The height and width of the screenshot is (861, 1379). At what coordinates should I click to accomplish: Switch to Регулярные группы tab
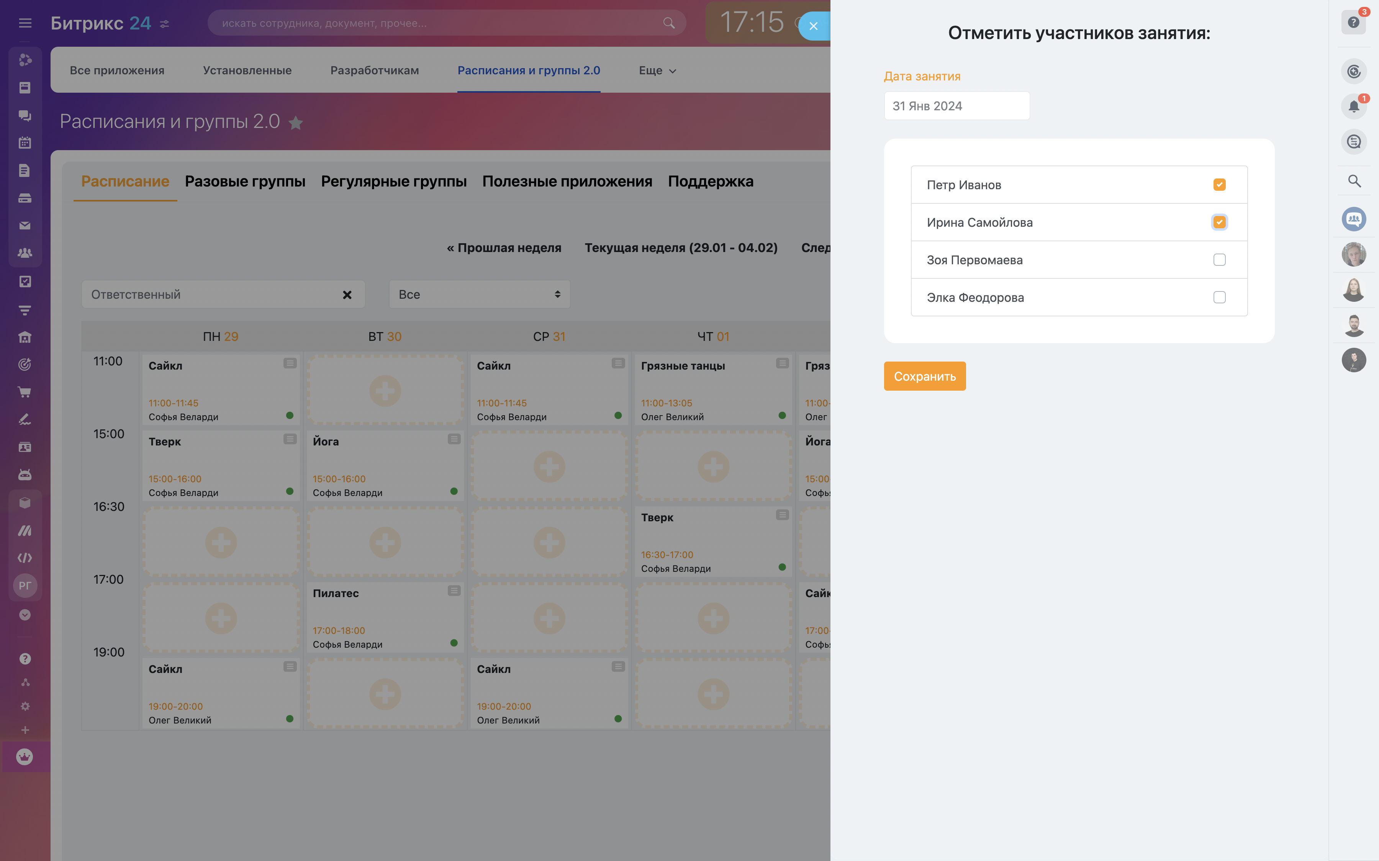[x=393, y=181]
